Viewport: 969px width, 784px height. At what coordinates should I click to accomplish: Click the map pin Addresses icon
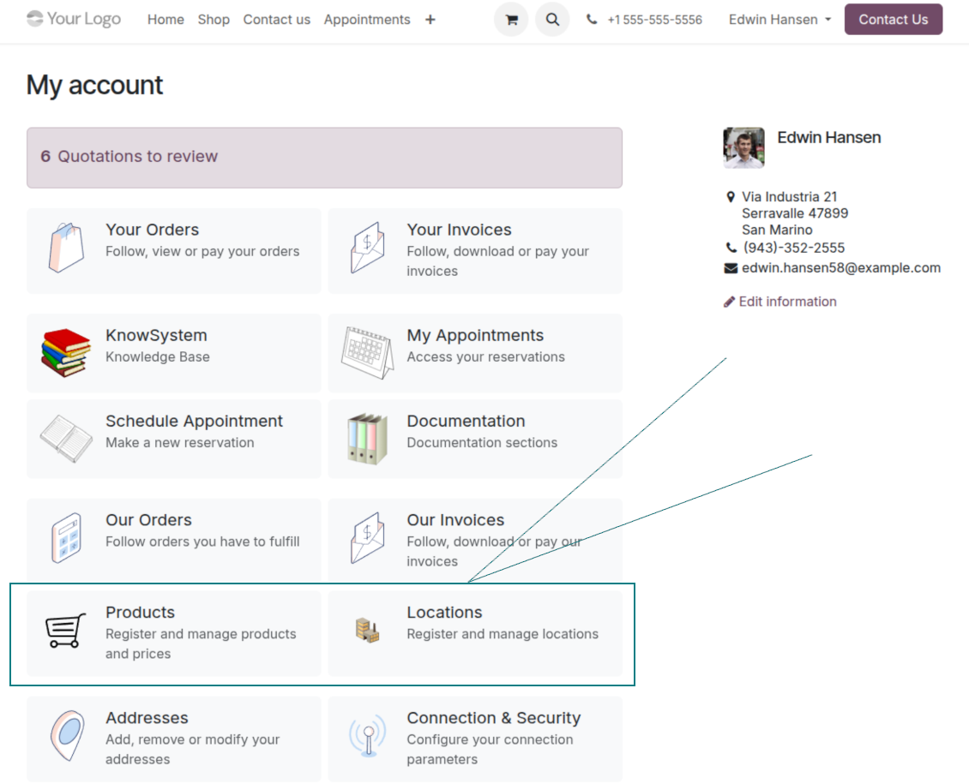[66, 736]
